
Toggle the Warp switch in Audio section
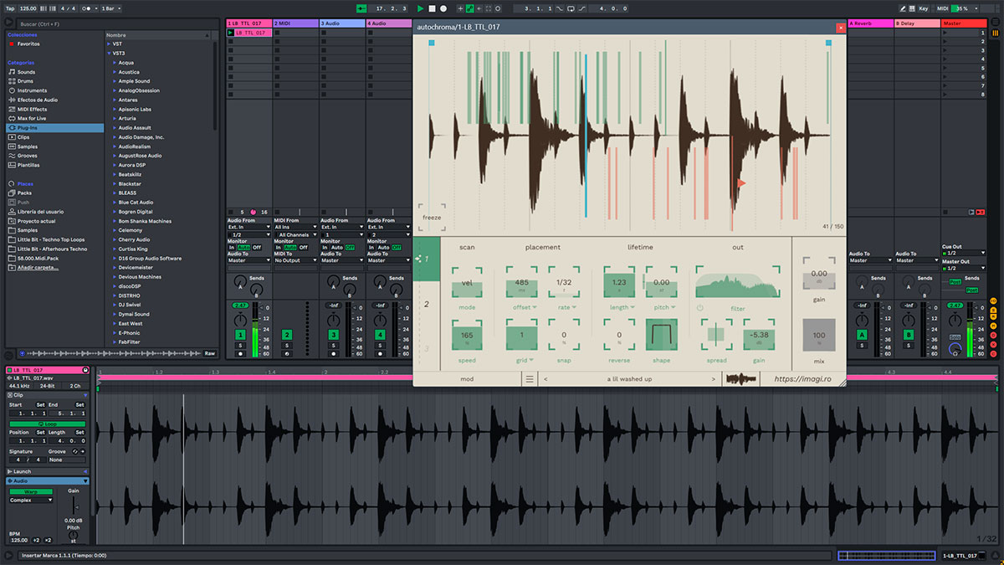click(x=31, y=491)
